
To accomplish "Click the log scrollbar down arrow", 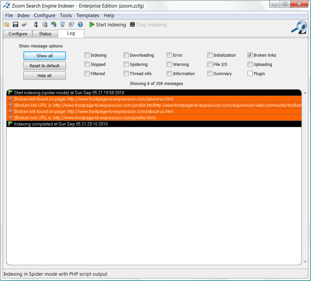I will coord(305,262).
